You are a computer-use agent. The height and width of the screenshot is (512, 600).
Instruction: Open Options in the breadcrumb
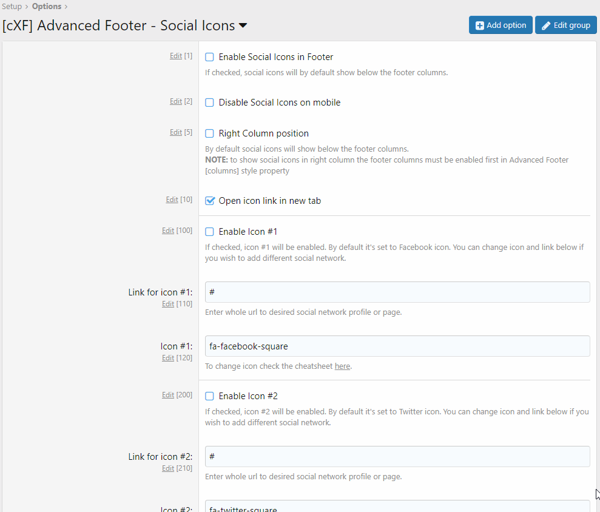coord(47,7)
